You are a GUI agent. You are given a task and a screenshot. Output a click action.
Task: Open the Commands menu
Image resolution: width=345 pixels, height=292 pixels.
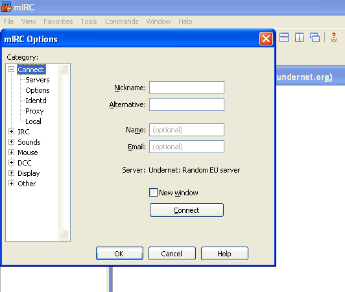121,21
